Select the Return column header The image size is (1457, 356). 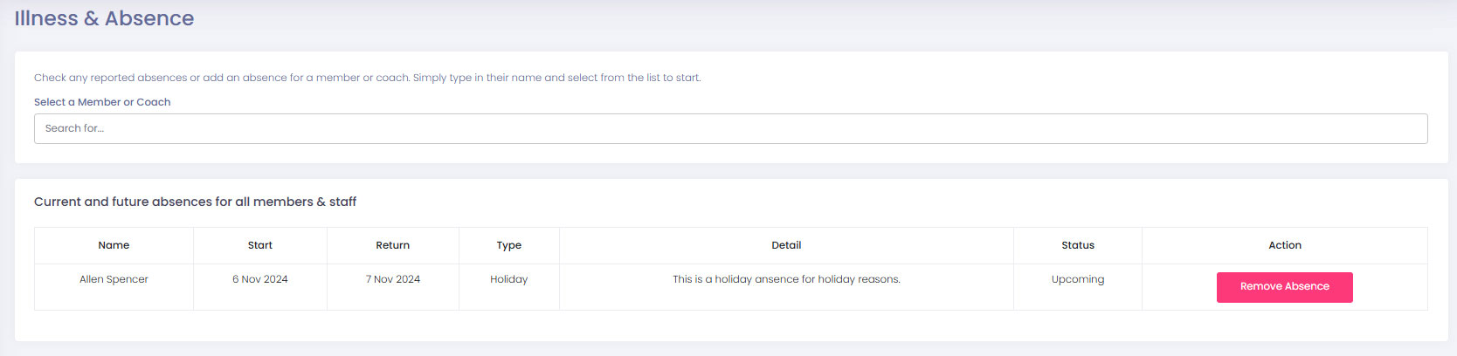tap(392, 245)
